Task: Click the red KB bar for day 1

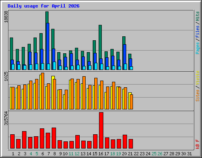Action: coord(12,141)
